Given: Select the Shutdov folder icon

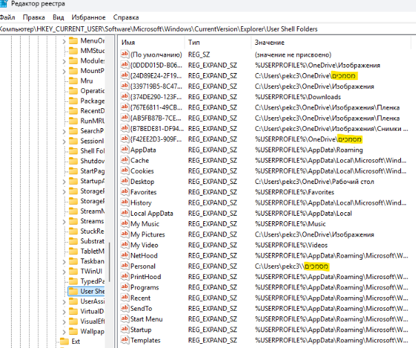Looking at the screenshot, I should pyautogui.click(x=73, y=161).
